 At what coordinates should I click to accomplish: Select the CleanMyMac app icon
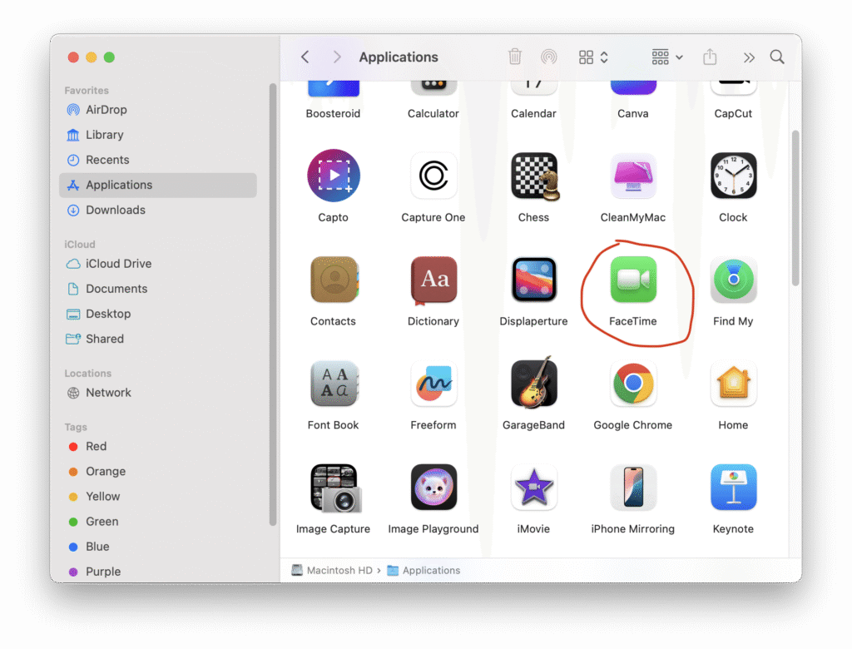click(633, 176)
